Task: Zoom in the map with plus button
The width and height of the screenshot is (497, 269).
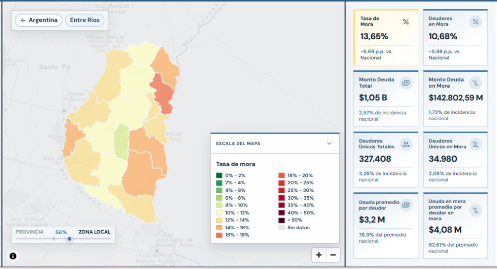Action: 319,255
